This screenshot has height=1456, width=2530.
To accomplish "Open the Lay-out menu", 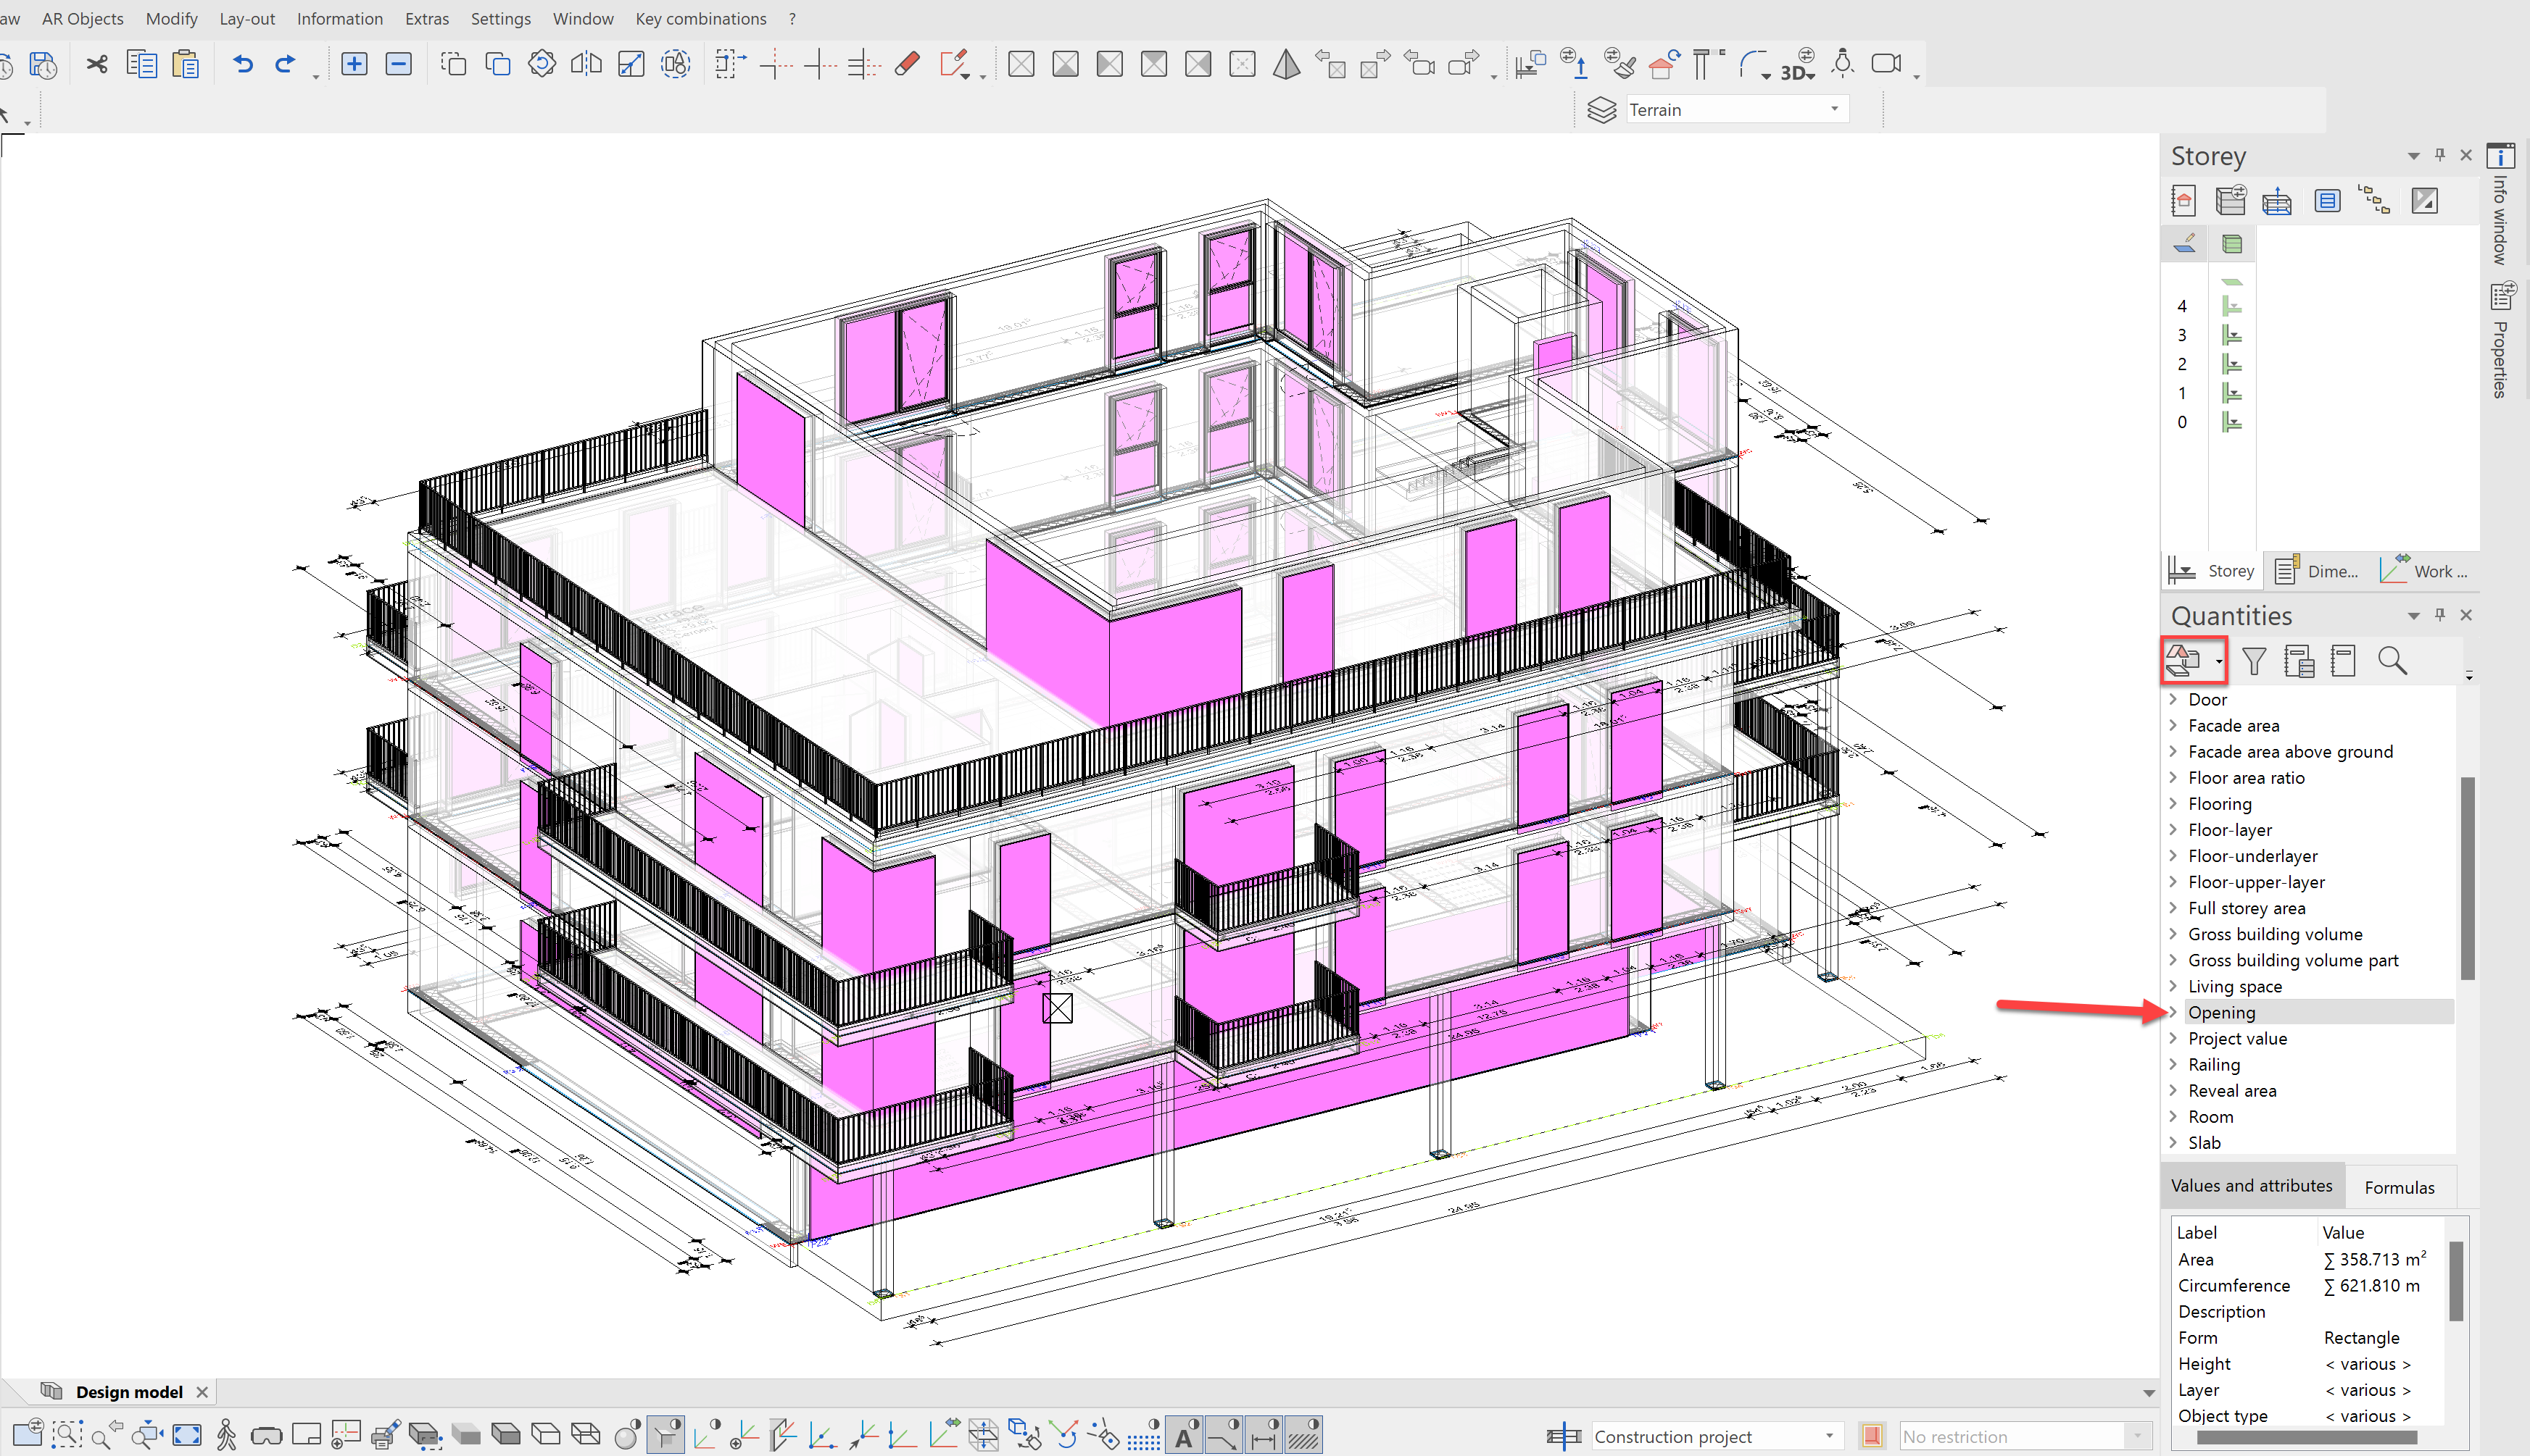I will click(x=247, y=18).
